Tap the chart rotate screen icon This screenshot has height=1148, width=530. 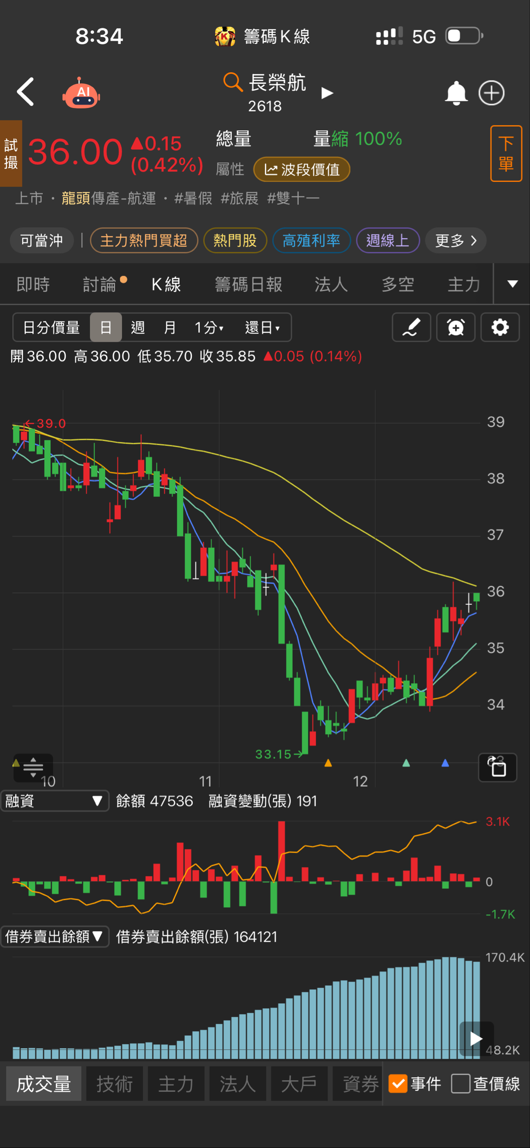tap(498, 767)
